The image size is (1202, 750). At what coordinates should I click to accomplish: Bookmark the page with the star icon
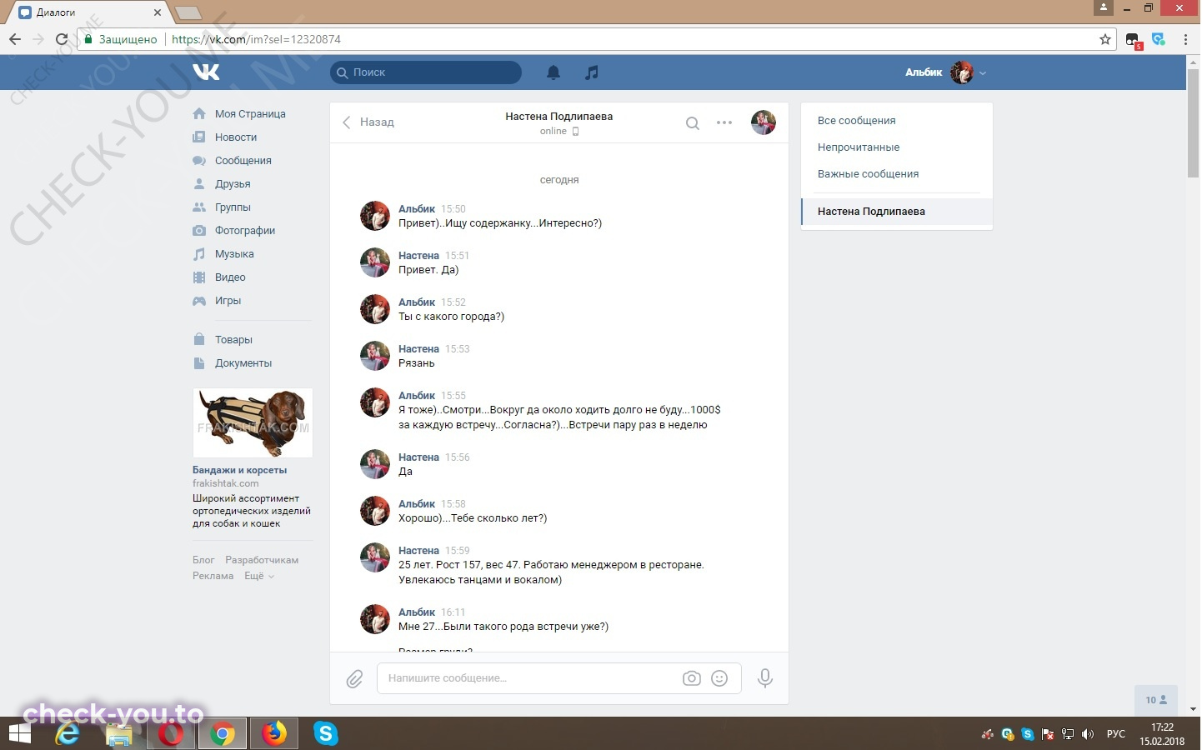point(1105,39)
